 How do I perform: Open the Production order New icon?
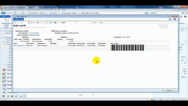(6, 23)
